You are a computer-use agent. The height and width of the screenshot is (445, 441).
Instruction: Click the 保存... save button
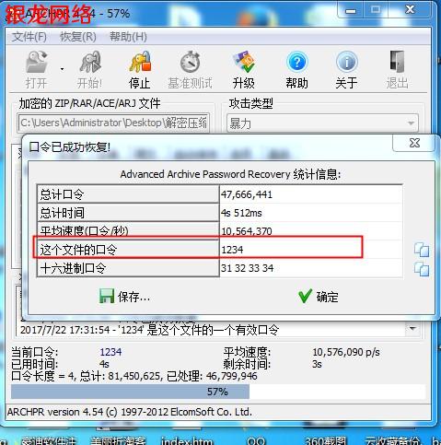click(x=124, y=297)
